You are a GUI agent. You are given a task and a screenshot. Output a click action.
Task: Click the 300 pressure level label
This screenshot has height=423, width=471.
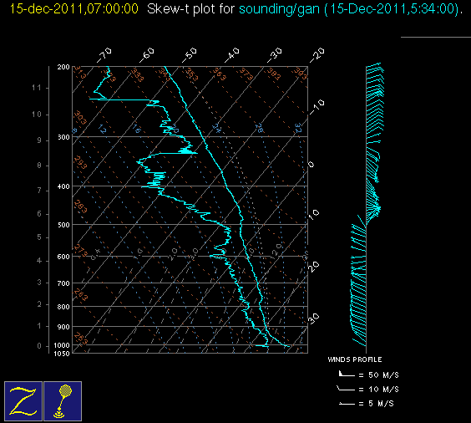[x=63, y=137]
